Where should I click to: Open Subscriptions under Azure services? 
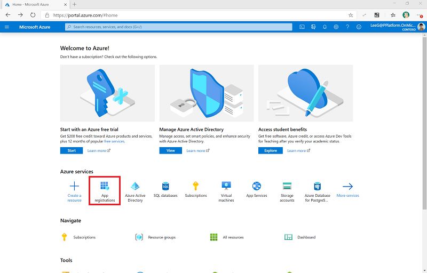[x=196, y=189]
